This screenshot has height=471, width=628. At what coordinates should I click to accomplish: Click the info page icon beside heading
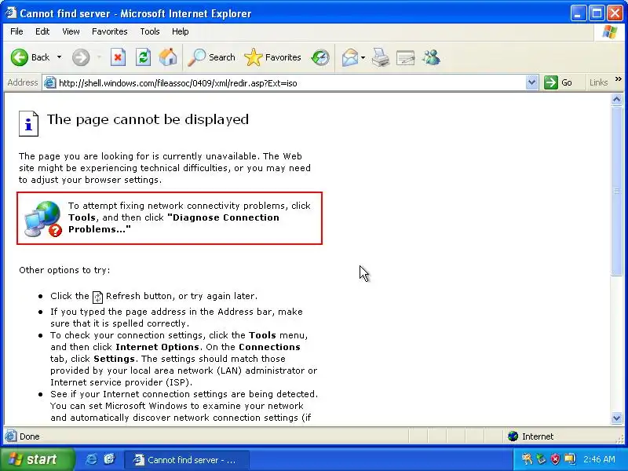(x=28, y=124)
